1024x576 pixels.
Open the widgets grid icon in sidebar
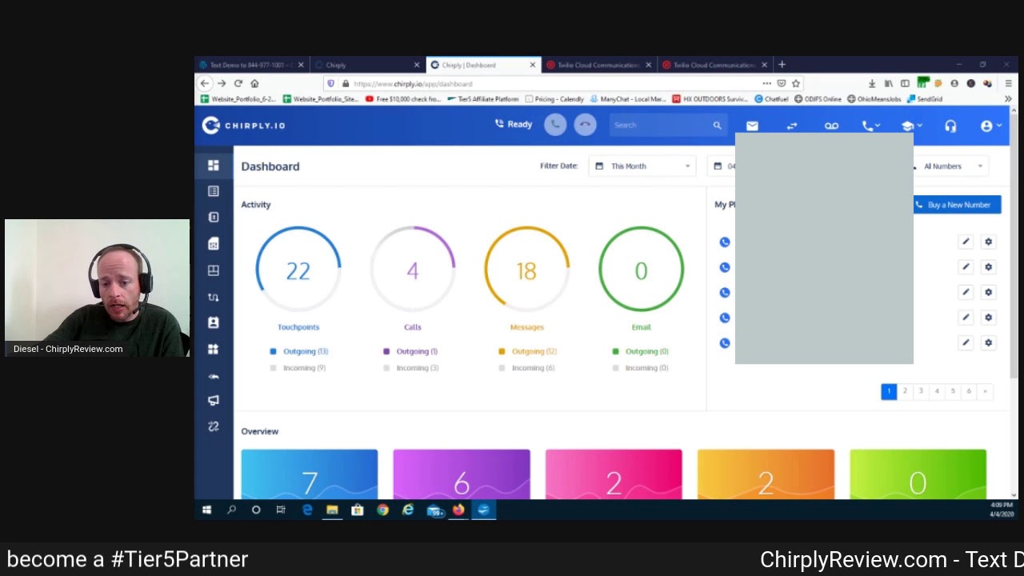(213, 349)
